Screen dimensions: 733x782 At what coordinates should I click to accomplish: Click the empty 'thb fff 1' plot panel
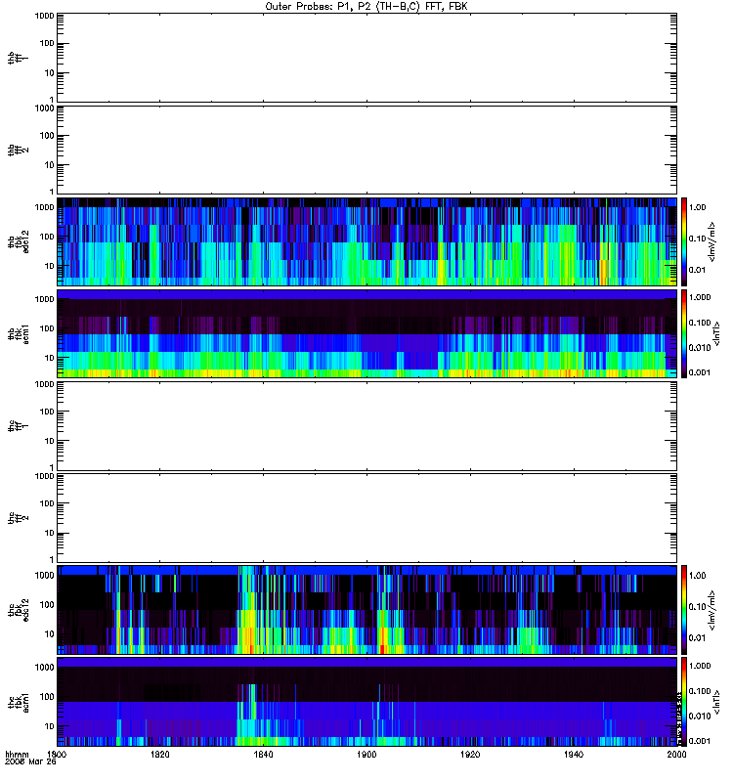[367, 58]
